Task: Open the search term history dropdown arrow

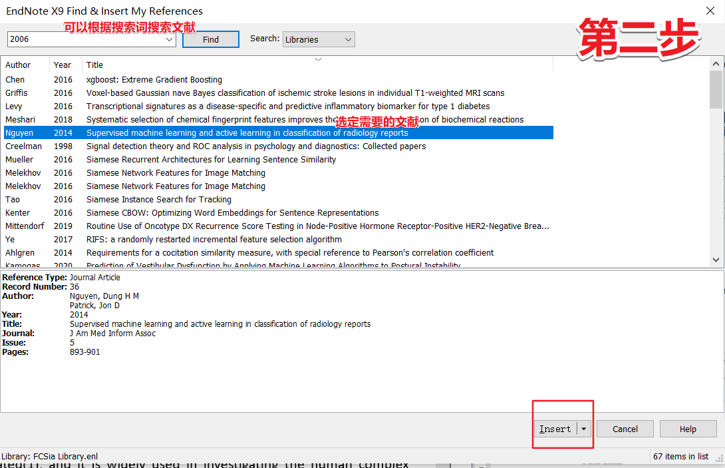Action: [169, 39]
